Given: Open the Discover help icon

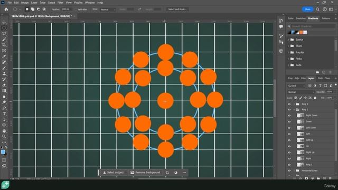Looking at the screenshot, I should [x=325, y=9].
